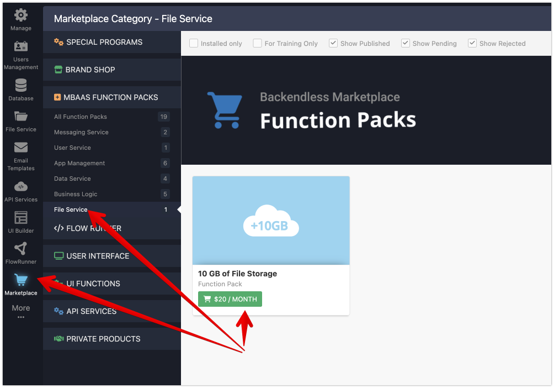Open Email Templates envelope icon
This screenshot has width=554, height=388.
(x=21, y=147)
